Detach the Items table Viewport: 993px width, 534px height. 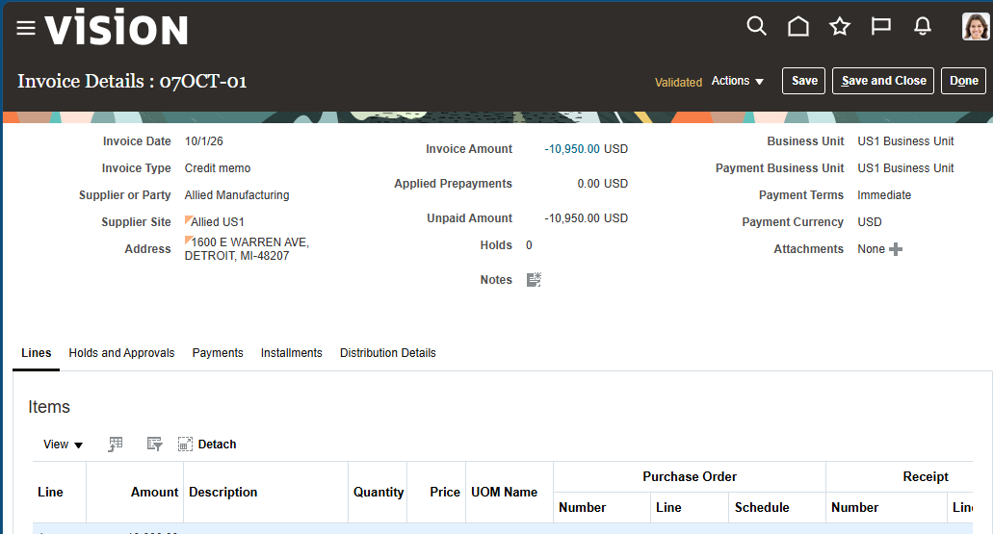point(207,445)
